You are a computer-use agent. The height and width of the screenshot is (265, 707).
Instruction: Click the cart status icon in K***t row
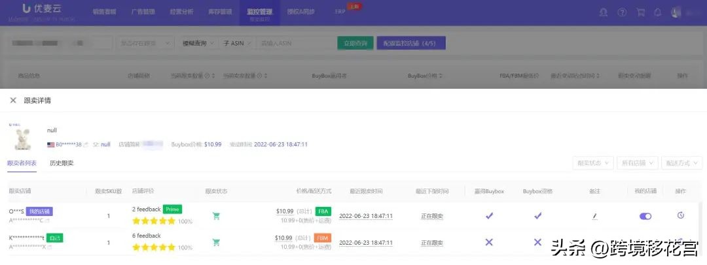point(216,243)
